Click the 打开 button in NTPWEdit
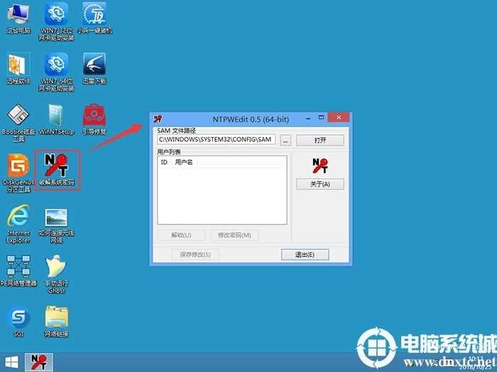The width and height of the screenshot is (497, 372). [x=319, y=140]
